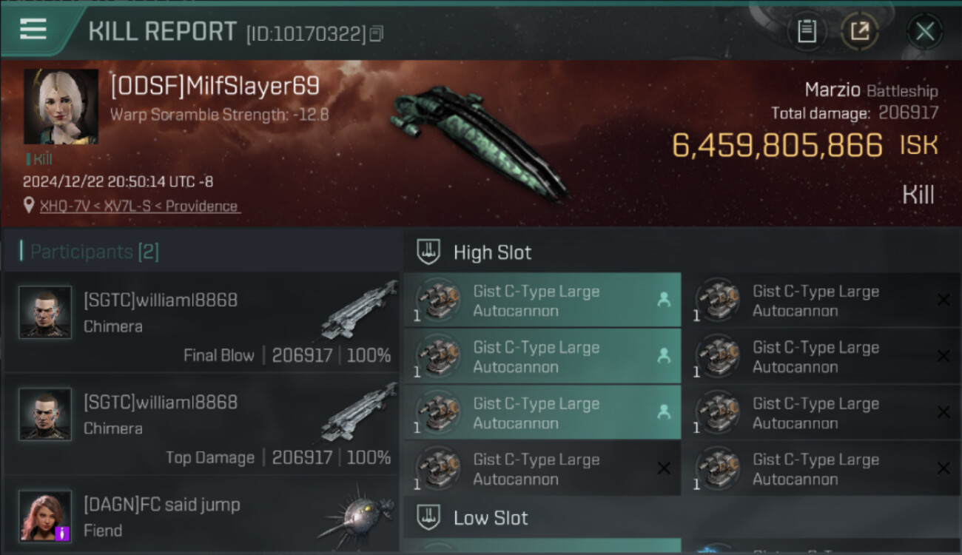Screen dimensions: 962x555
Task: Click the person icon on third Autocannon
Action: point(663,413)
